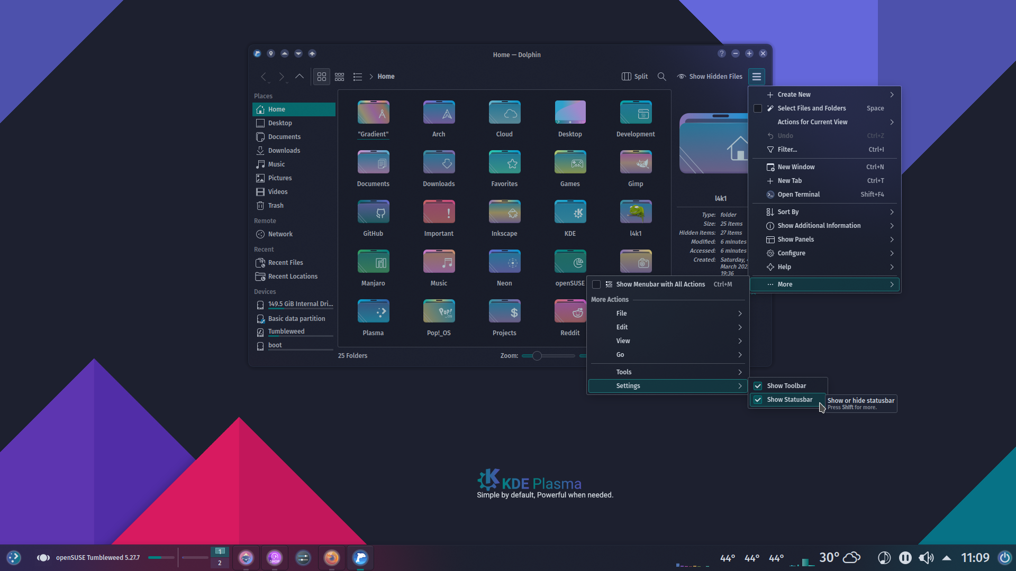
Task: Open Network under Remote
Action: [x=294, y=234]
